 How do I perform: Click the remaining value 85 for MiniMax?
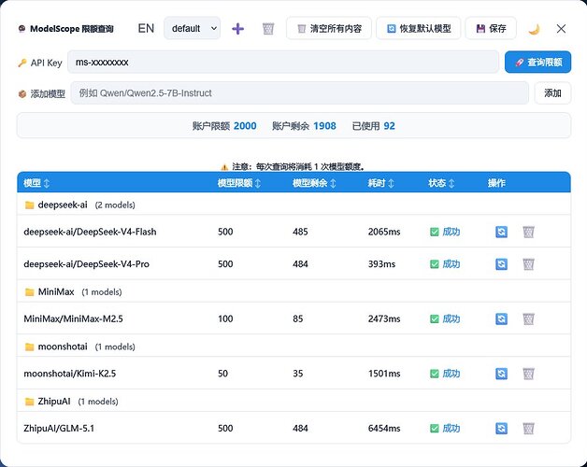[298, 318]
